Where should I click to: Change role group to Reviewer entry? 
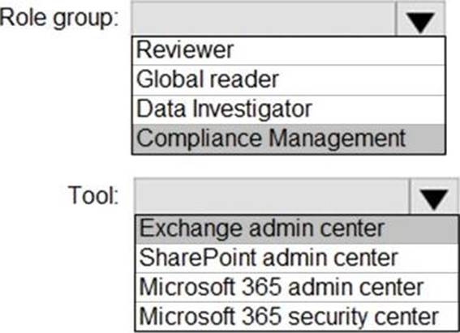[289, 51]
